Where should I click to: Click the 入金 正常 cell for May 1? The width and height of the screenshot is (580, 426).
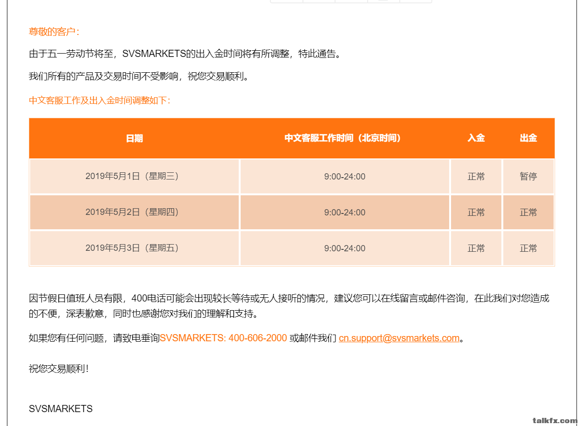pyautogui.click(x=476, y=177)
